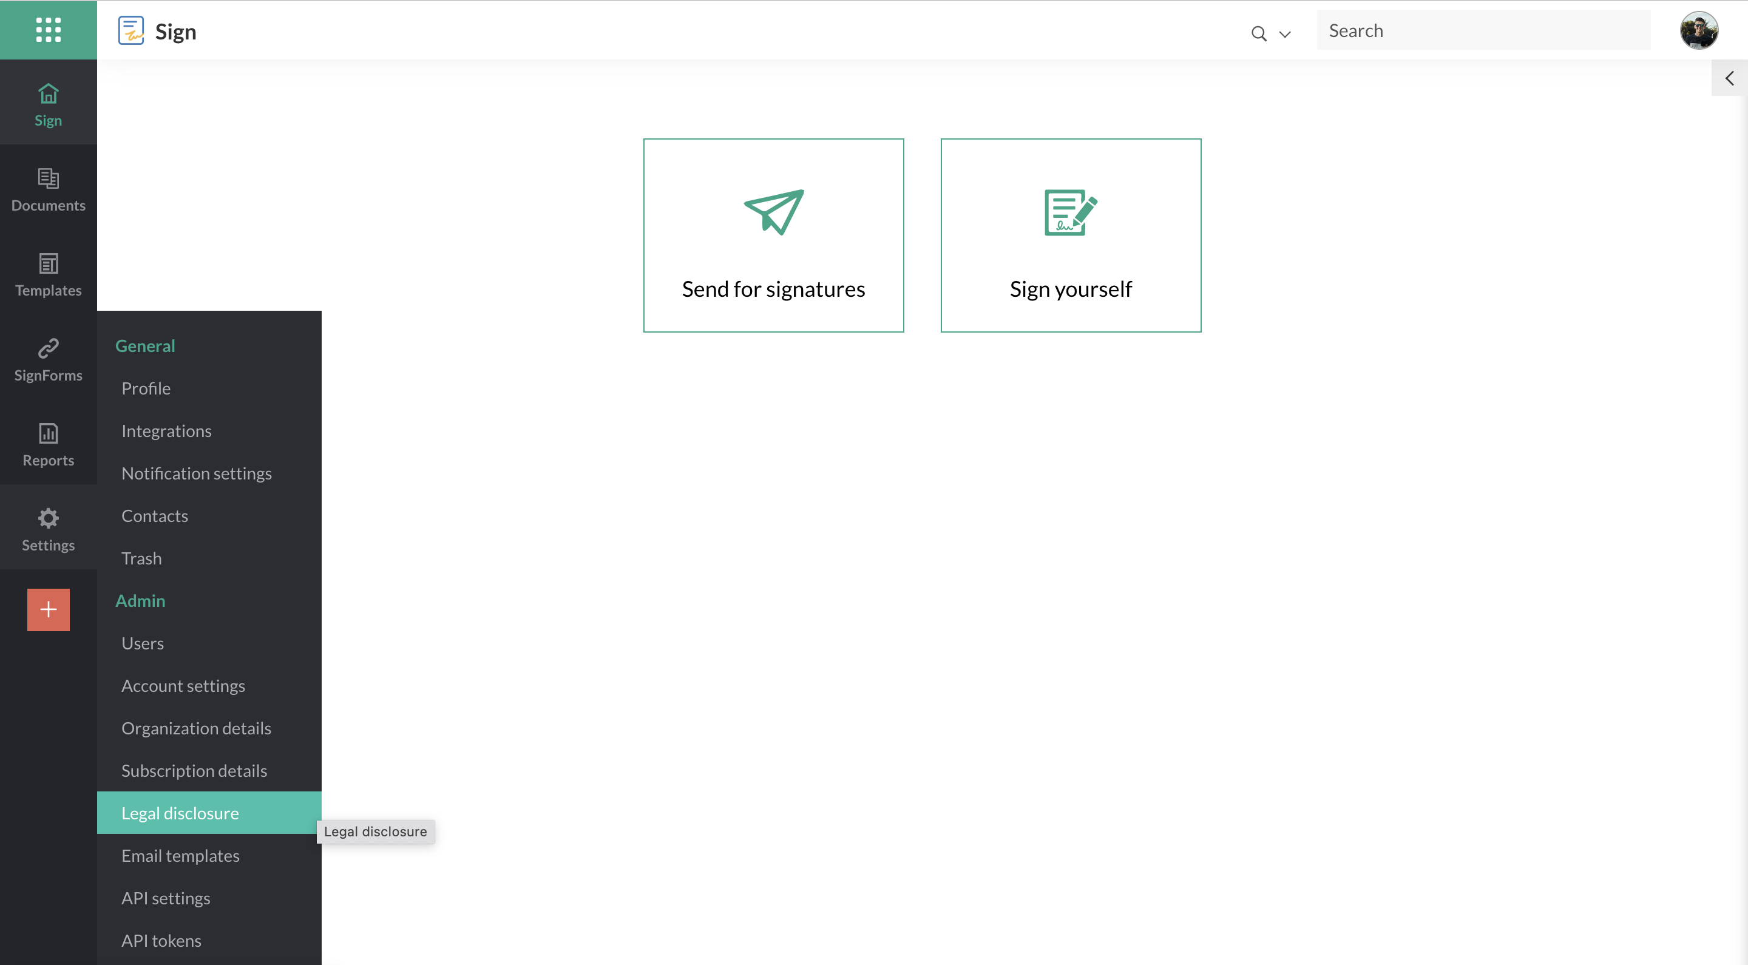The width and height of the screenshot is (1748, 965).
Task: Select Legal disclosure in Admin menu
Action: click(180, 812)
